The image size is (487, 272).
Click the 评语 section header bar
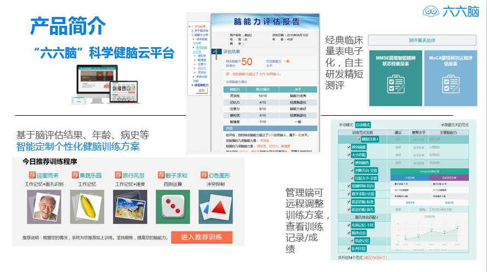point(270,128)
